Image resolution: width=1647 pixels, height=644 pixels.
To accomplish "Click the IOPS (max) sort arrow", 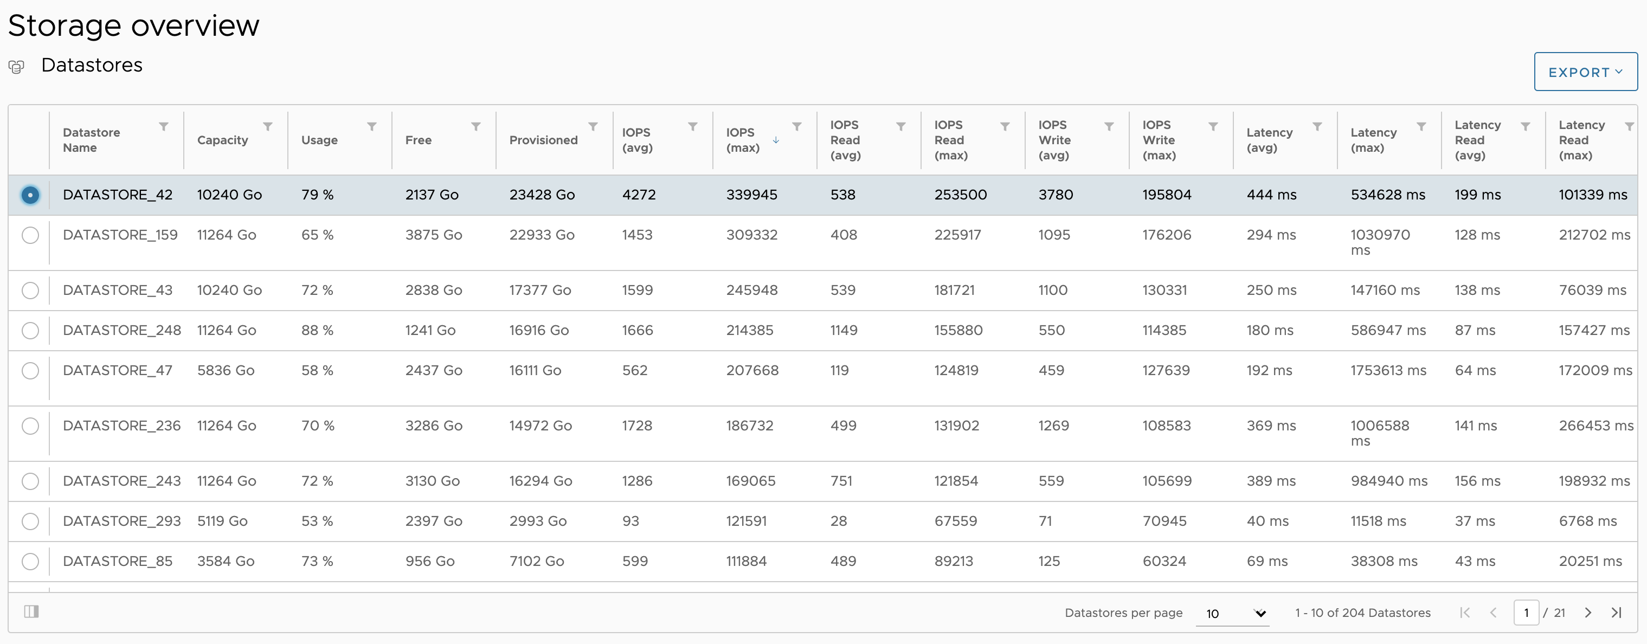I will click(x=776, y=140).
